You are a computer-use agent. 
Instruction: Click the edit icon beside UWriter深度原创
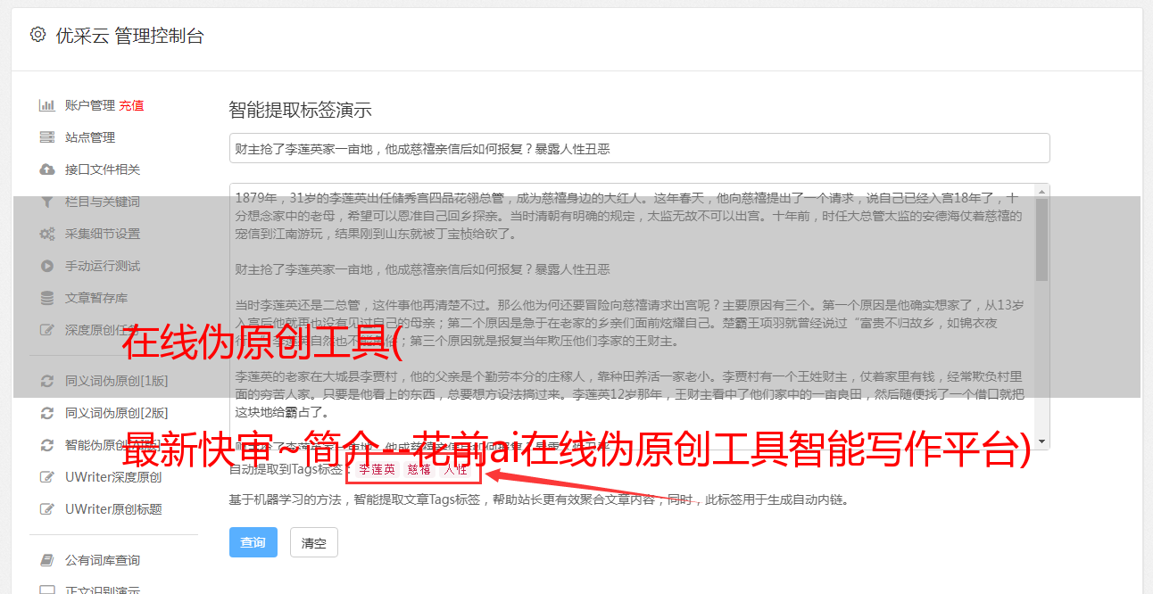tap(47, 477)
